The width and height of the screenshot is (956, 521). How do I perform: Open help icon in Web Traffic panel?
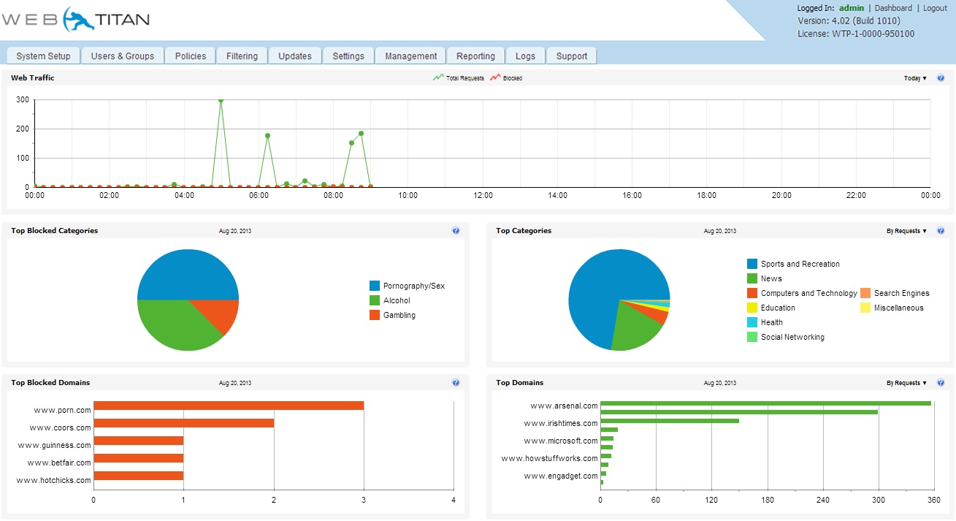click(x=941, y=78)
